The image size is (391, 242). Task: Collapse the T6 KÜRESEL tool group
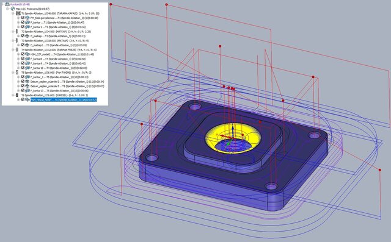coord(13,95)
